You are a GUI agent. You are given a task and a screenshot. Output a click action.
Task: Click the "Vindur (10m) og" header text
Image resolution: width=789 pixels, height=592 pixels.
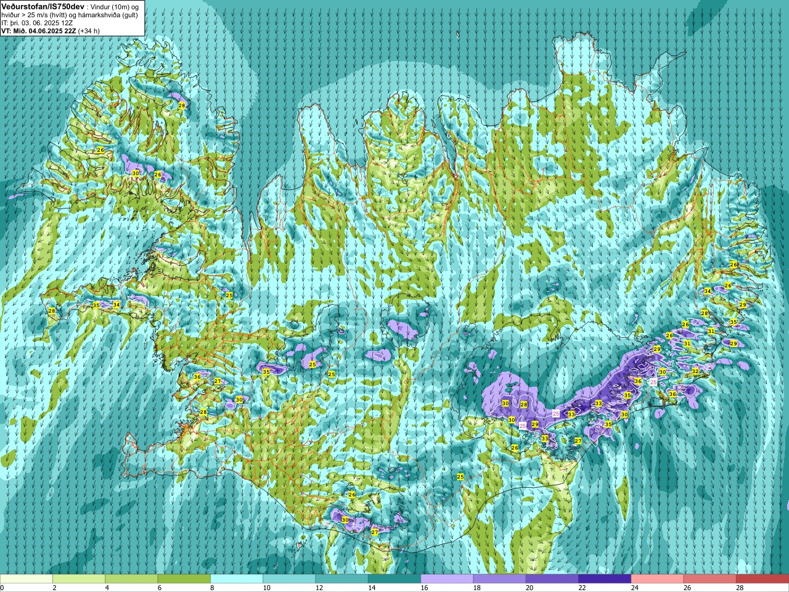coord(115,6)
